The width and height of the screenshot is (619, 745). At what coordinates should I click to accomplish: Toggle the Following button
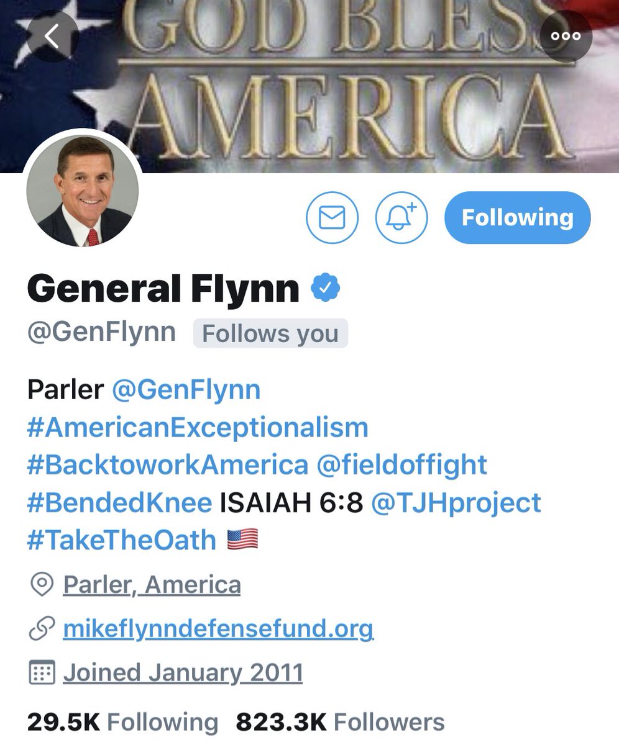point(518,218)
